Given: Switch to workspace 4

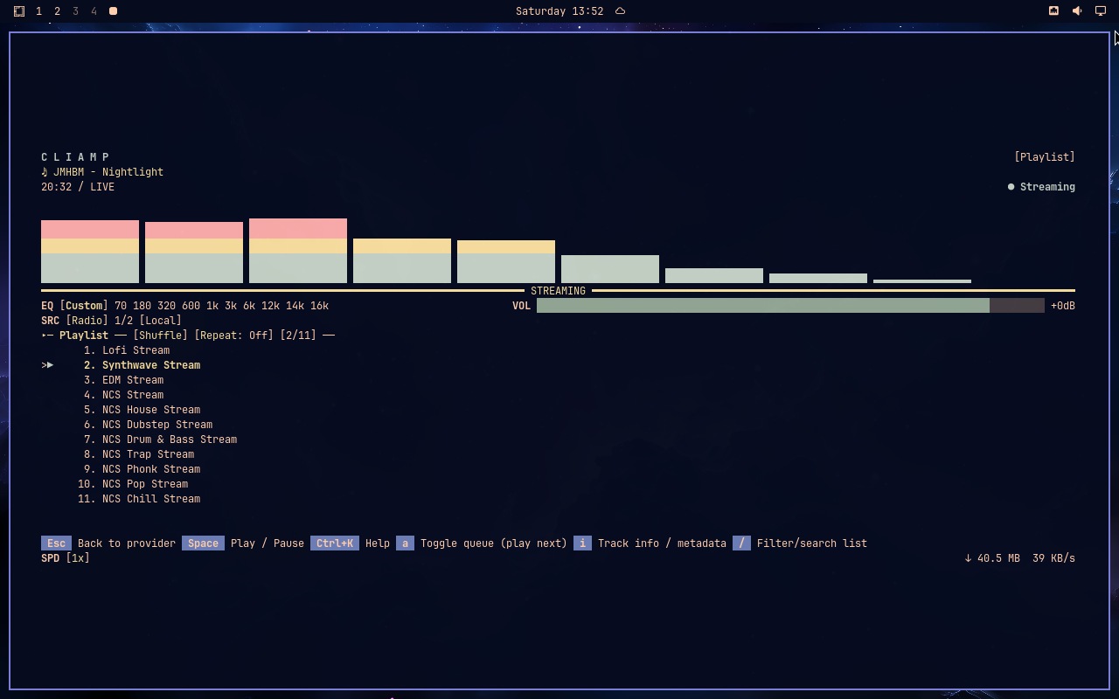Looking at the screenshot, I should coord(94,11).
